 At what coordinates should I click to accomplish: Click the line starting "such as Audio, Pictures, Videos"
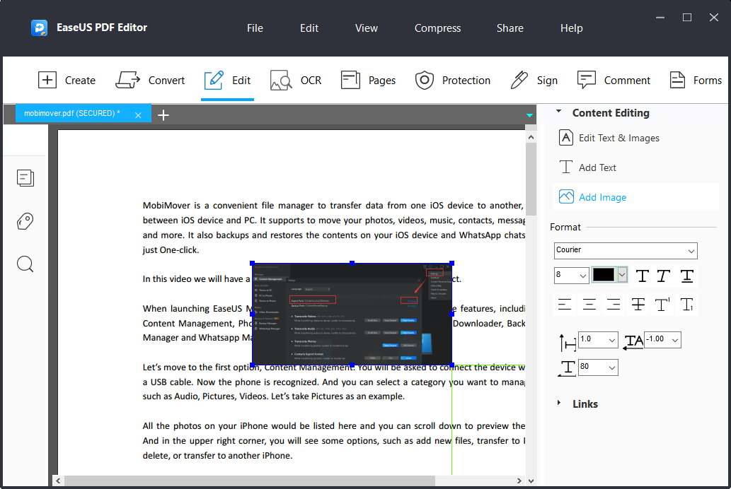click(274, 396)
